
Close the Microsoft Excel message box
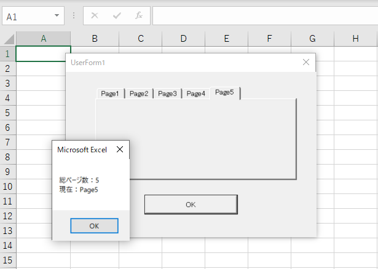click(120, 149)
